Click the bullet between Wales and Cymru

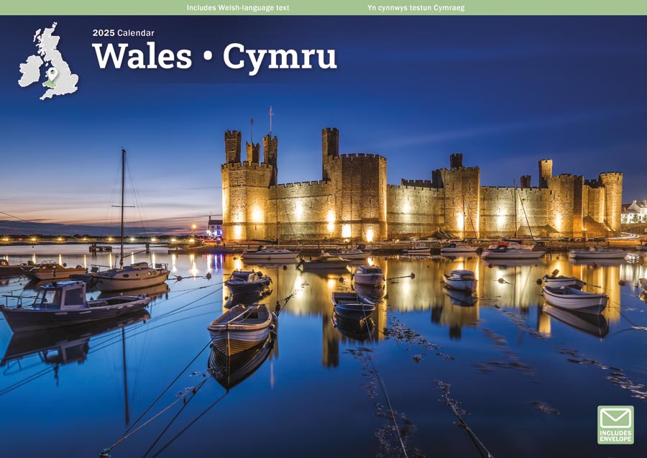(x=207, y=59)
